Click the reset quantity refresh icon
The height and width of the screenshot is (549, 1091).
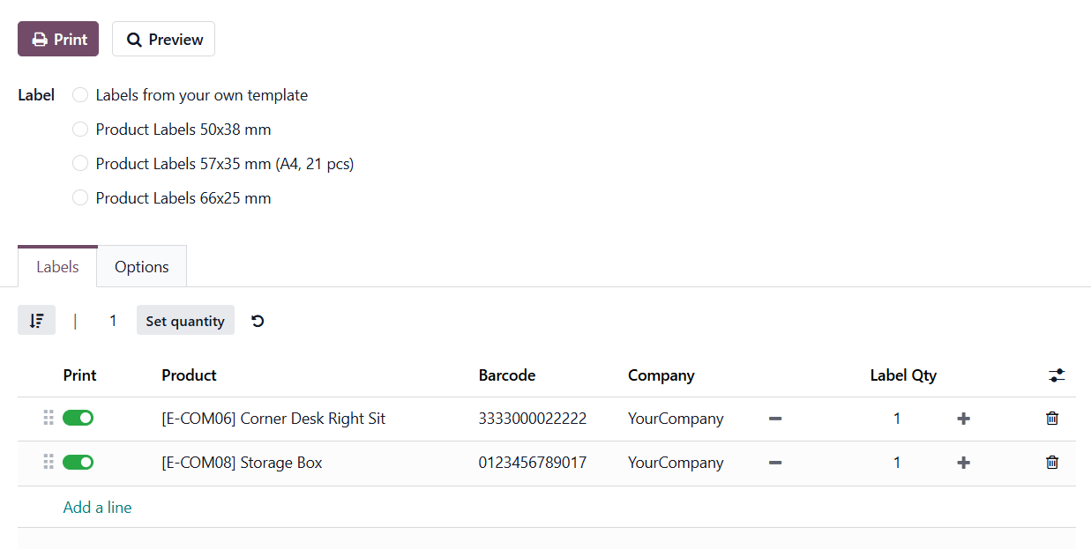coord(258,321)
